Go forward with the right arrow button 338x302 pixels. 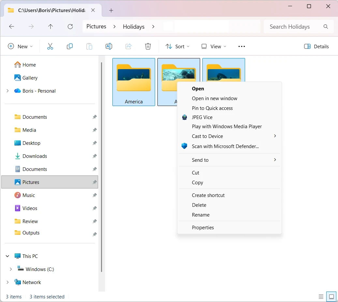31,26
